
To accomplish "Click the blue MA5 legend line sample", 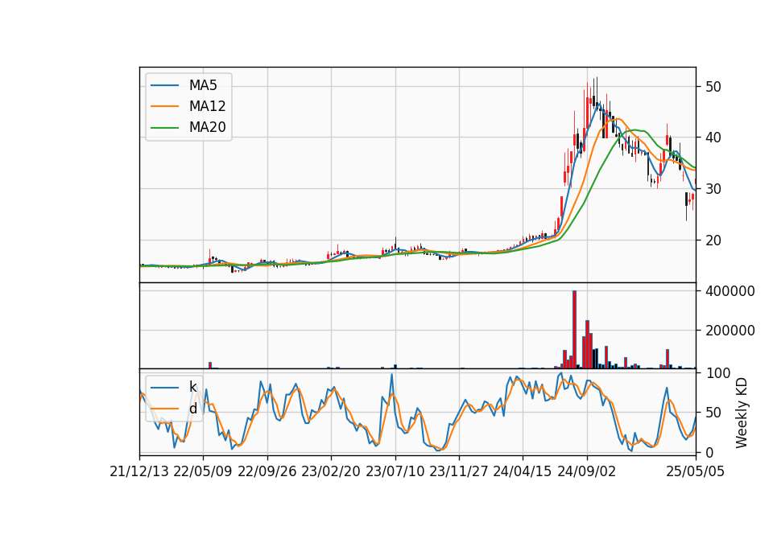I will click(x=164, y=86).
